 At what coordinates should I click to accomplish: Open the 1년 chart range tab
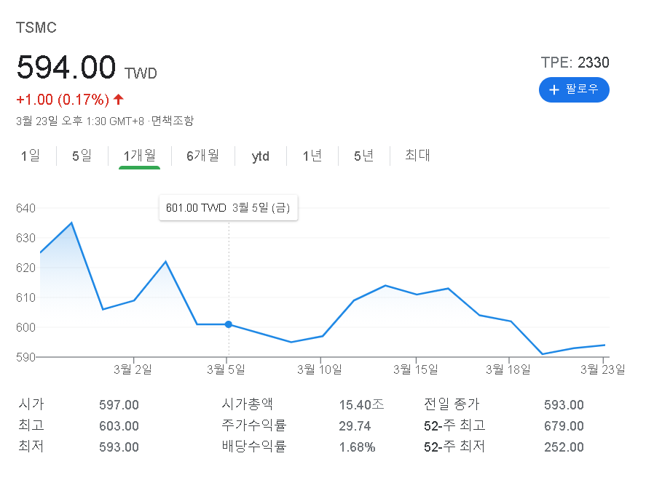coord(312,156)
